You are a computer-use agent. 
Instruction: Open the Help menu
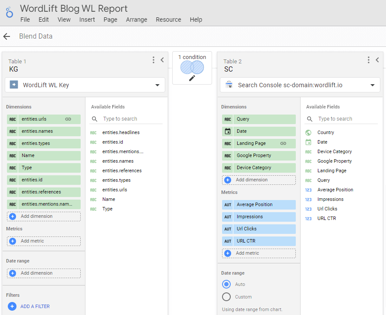(x=196, y=20)
